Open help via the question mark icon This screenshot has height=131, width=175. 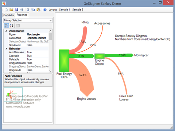tap(45, 10)
